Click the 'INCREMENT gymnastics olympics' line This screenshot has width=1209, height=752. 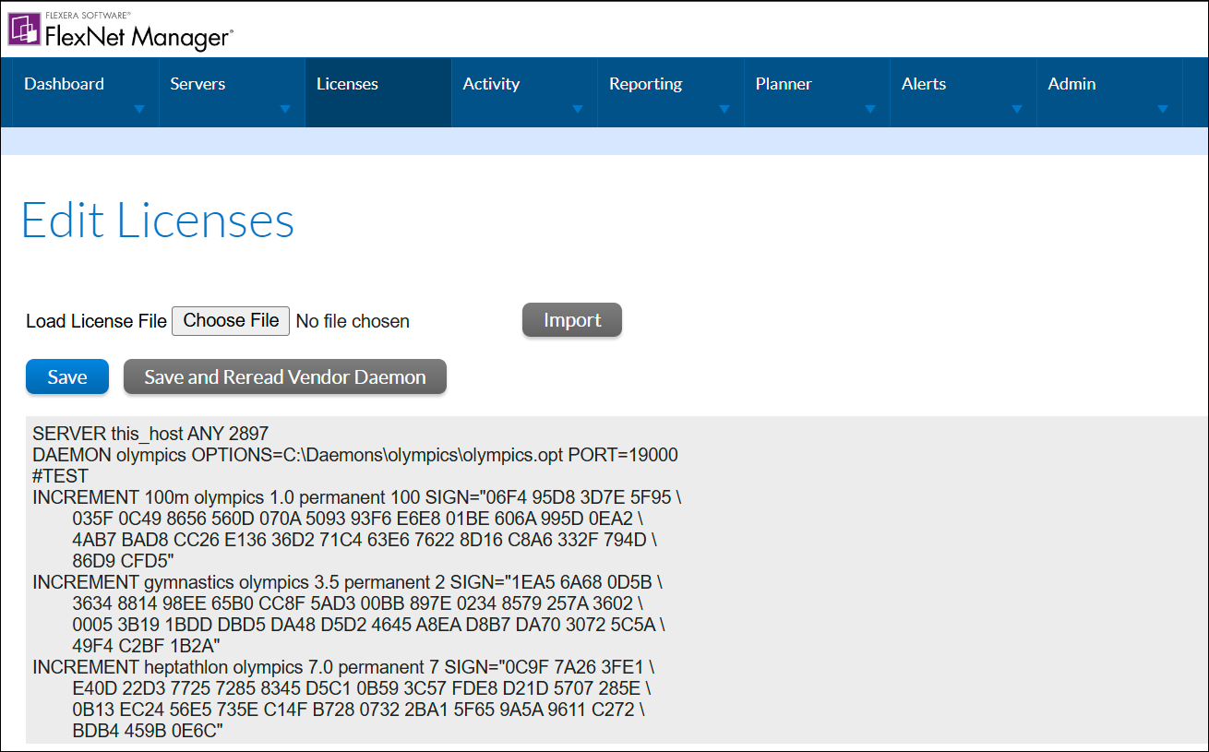(347, 582)
